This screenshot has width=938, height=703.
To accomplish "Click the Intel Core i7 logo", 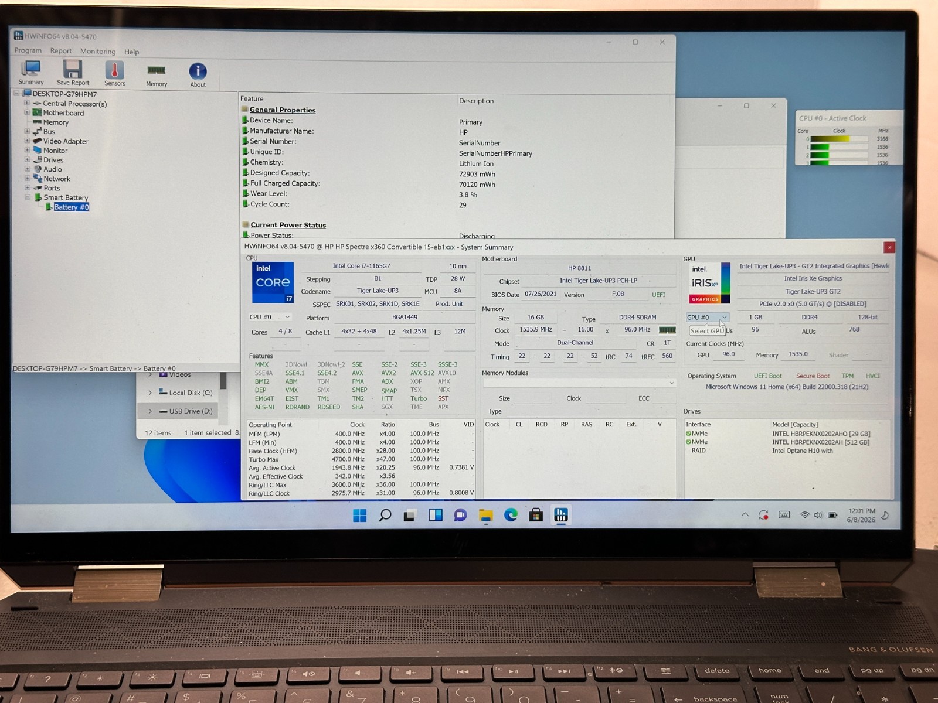I will 273,282.
